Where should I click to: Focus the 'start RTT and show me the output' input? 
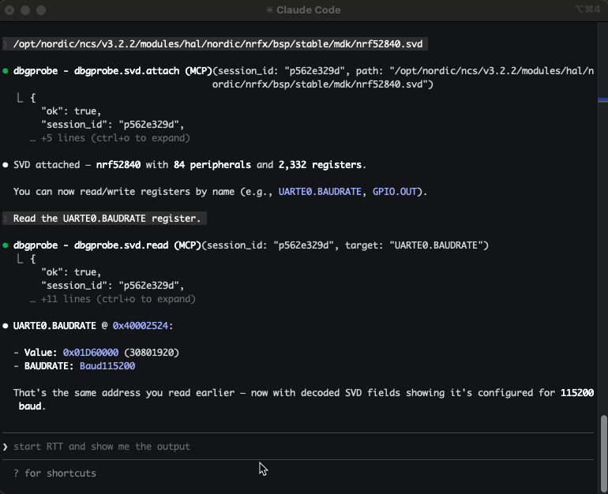coord(102,447)
